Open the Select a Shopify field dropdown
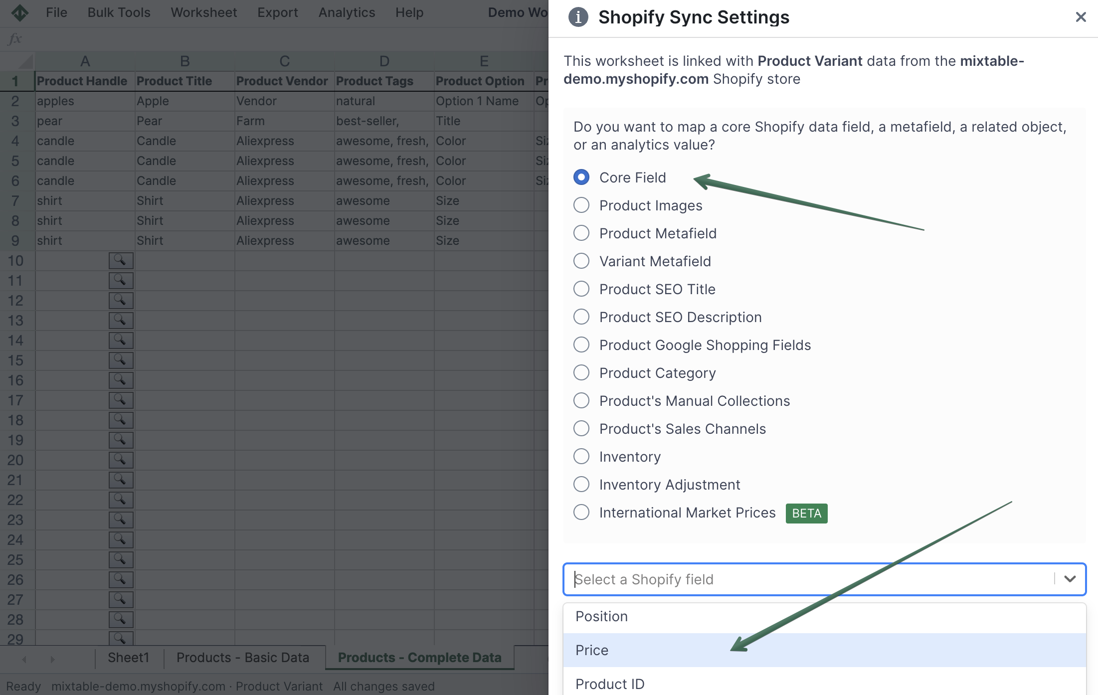This screenshot has width=1098, height=695. (x=1070, y=579)
